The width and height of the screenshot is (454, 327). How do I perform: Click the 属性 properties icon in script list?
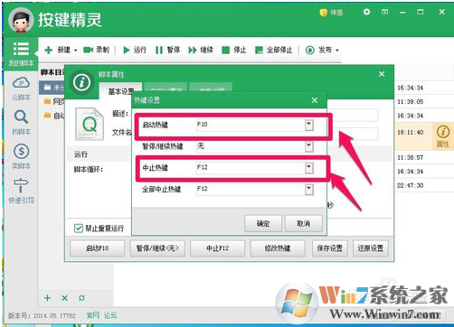click(x=443, y=136)
